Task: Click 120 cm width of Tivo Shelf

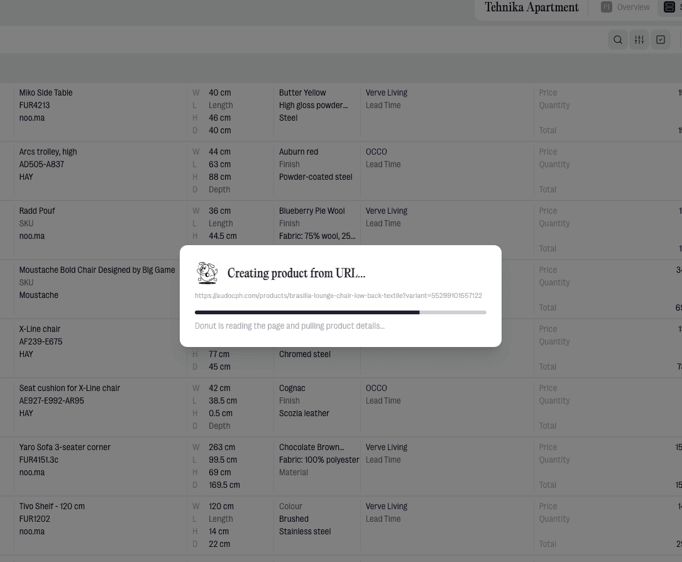Action: click(221, 507)
